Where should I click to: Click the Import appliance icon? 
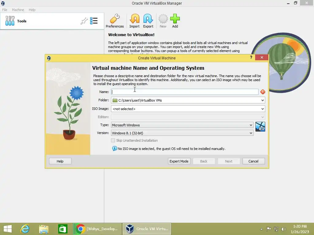134,21
